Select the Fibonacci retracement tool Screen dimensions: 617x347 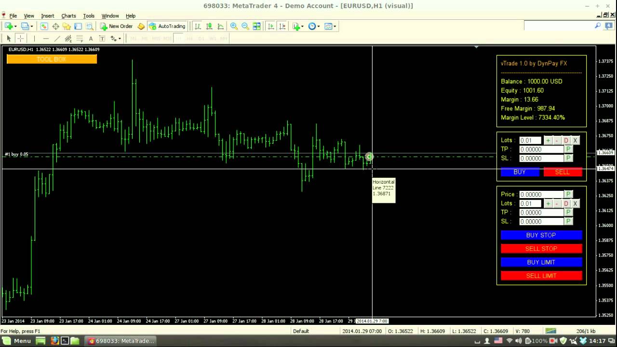tap(80, 38)
